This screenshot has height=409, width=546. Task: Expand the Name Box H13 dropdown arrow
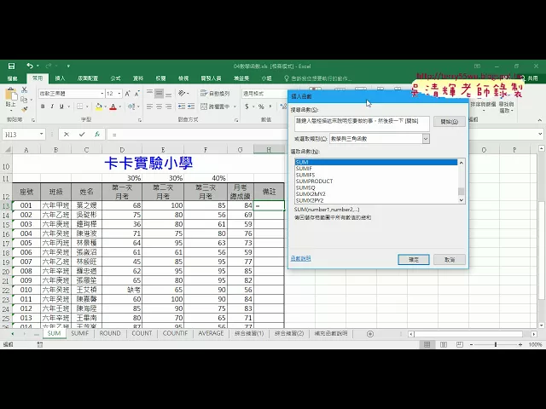pyautogui.click(x=41, y=135)
